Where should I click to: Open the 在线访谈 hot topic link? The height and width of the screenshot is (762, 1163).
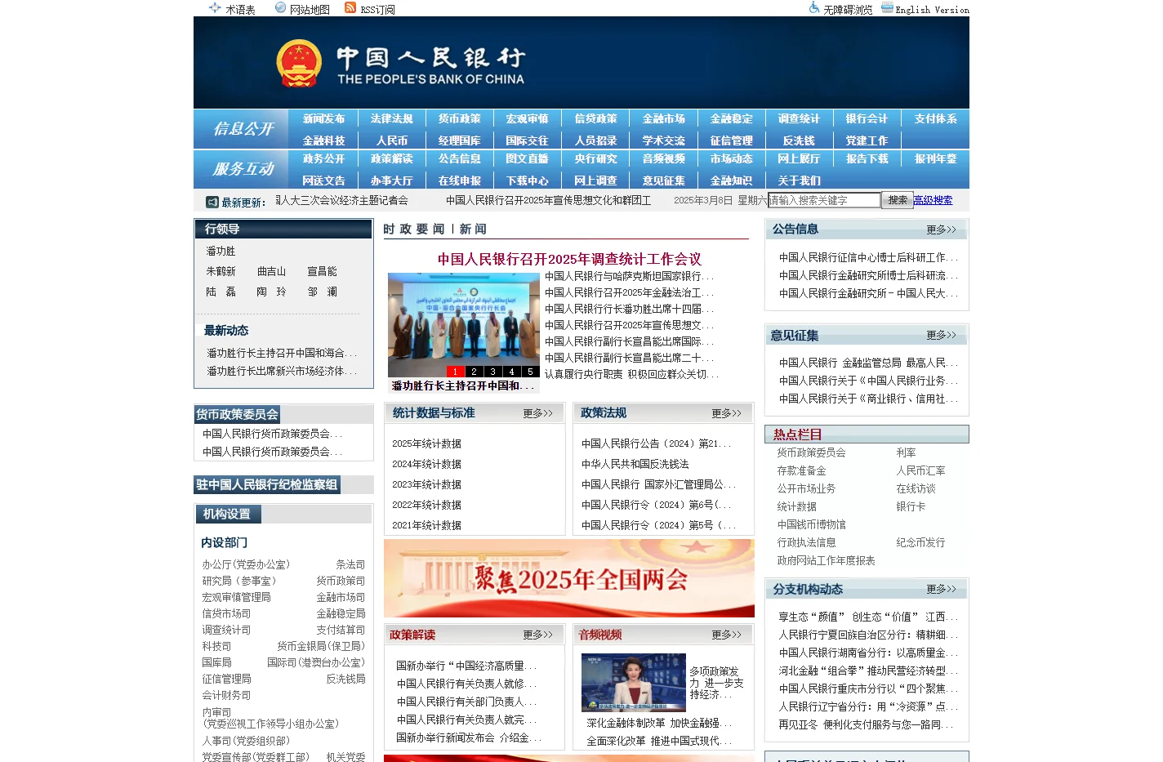(x=916, y=488)
